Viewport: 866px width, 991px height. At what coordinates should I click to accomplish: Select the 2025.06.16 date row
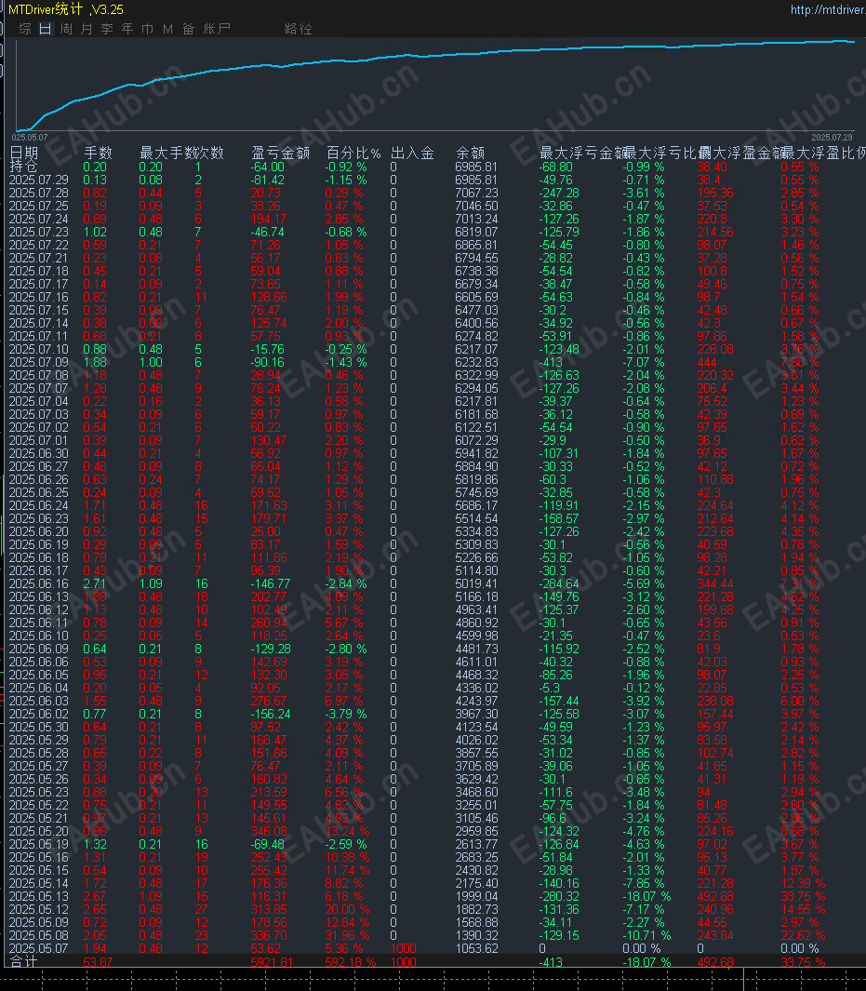pyautogui.click(x=39, y=583)
